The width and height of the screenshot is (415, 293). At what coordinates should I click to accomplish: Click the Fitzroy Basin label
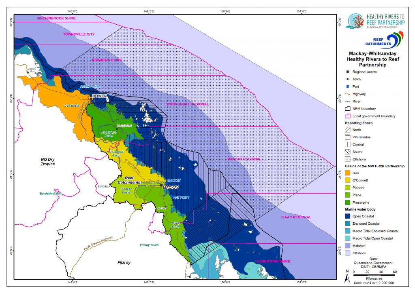(x=150, y=244)
